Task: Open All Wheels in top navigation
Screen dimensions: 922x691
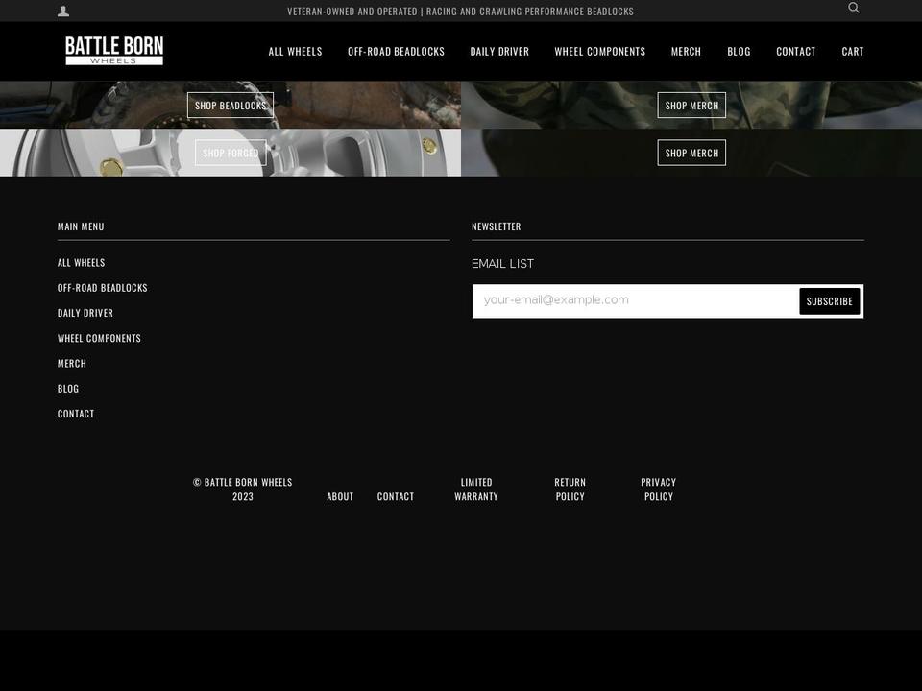Action: coord(295,52)
